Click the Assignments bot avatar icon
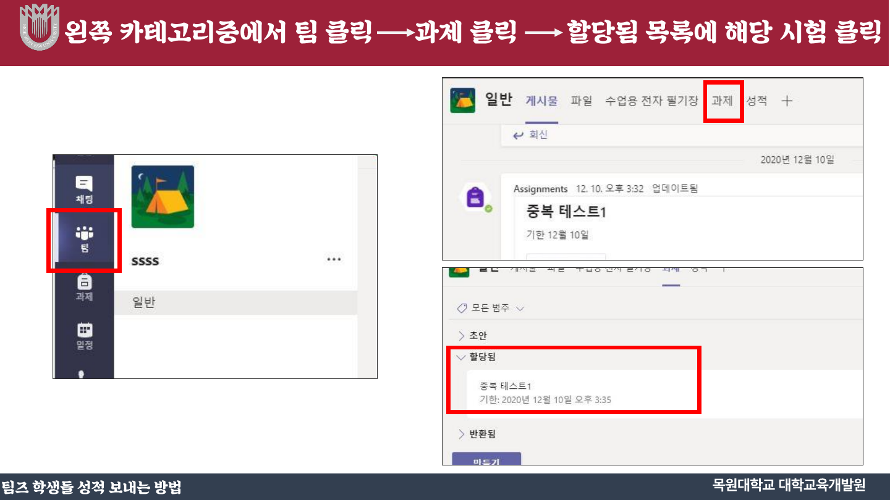Image resolution: width=890 pixels, height=500 pixels. [476, 198]
